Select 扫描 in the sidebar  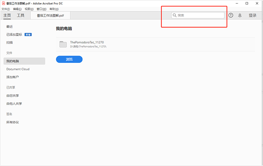coord(9,43)
